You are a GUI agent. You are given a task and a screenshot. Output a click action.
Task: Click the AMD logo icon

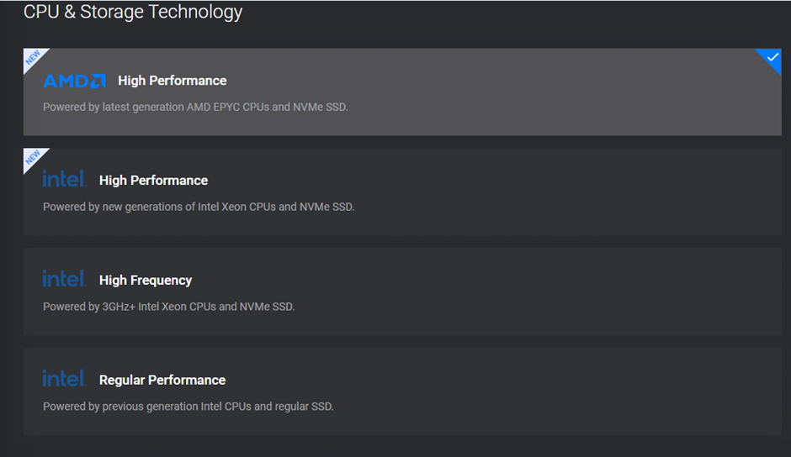pyautogui.click(x=74, y=81)
